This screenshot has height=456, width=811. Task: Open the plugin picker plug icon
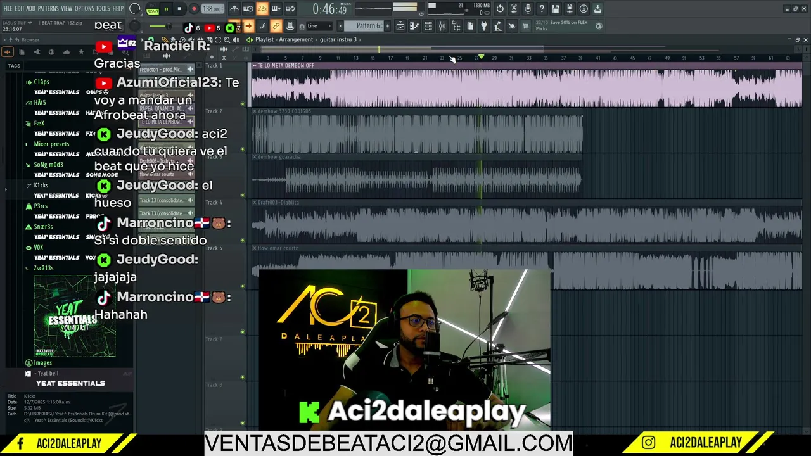tap(483, 26)
